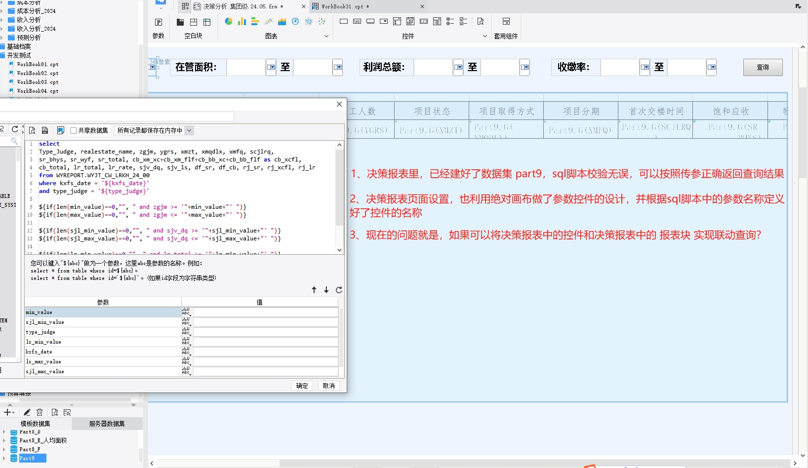
Task: Open the value type selector for type_judge
Action: (x=186, y=332)
